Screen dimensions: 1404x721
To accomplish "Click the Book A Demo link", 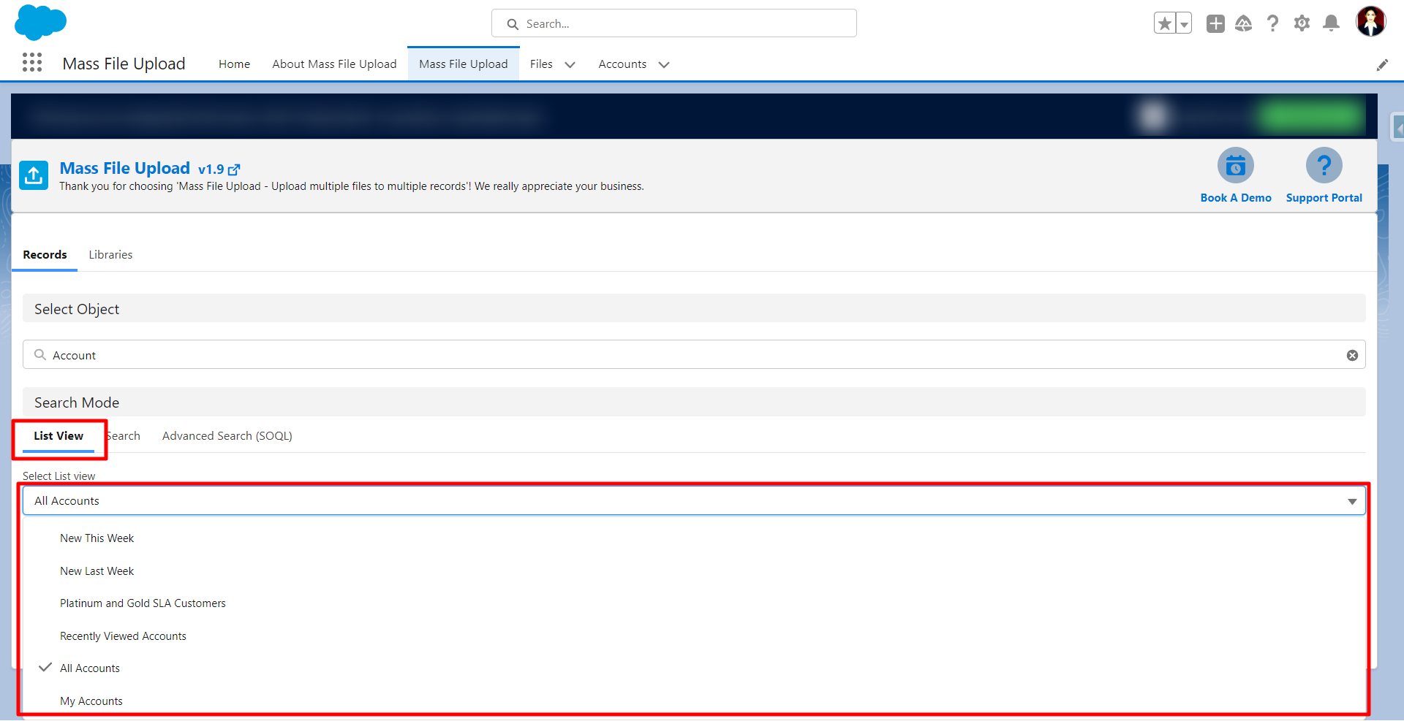I will pos(1236,198).
